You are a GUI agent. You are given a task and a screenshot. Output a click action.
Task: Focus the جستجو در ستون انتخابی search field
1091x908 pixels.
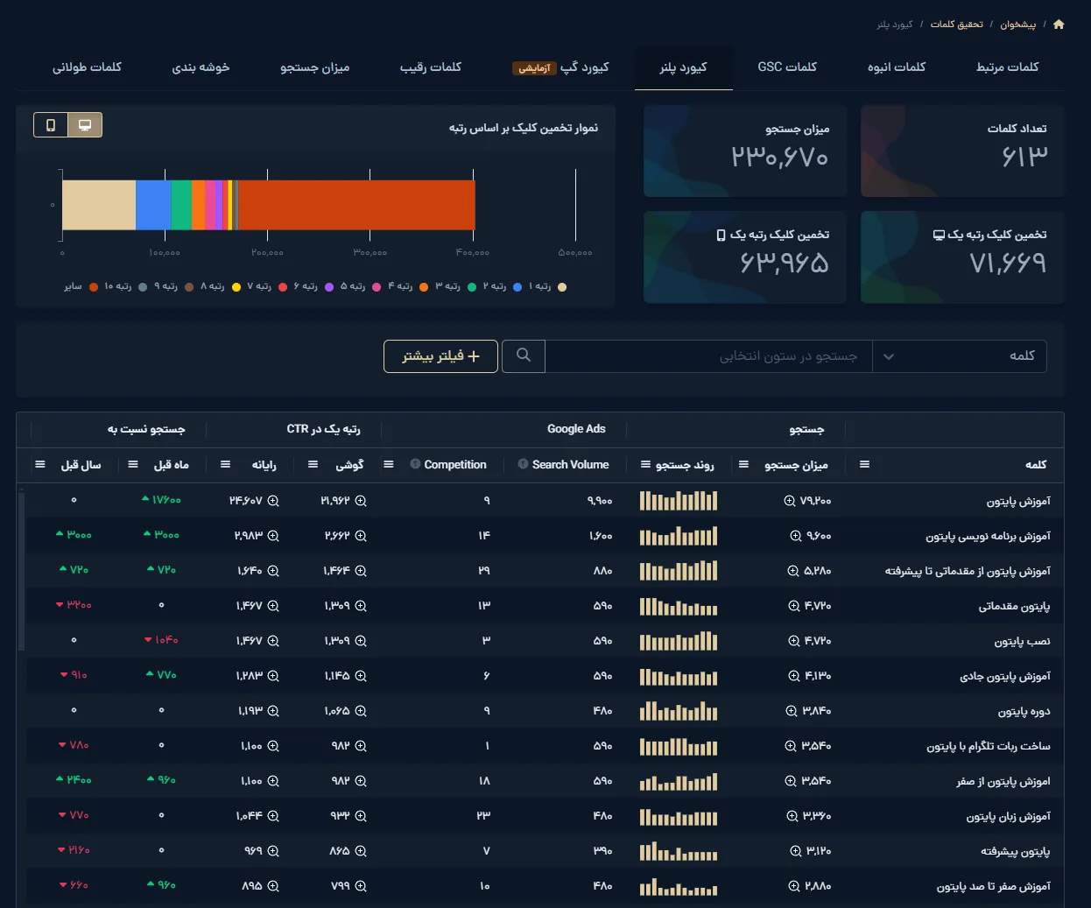point(708,356)
